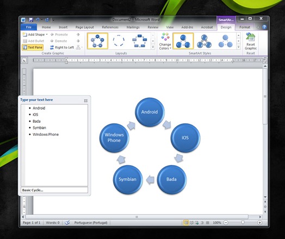This screenshot has height=239, width=285.
Task: Click the Move Down arrow icon
Action: (78, 41)
